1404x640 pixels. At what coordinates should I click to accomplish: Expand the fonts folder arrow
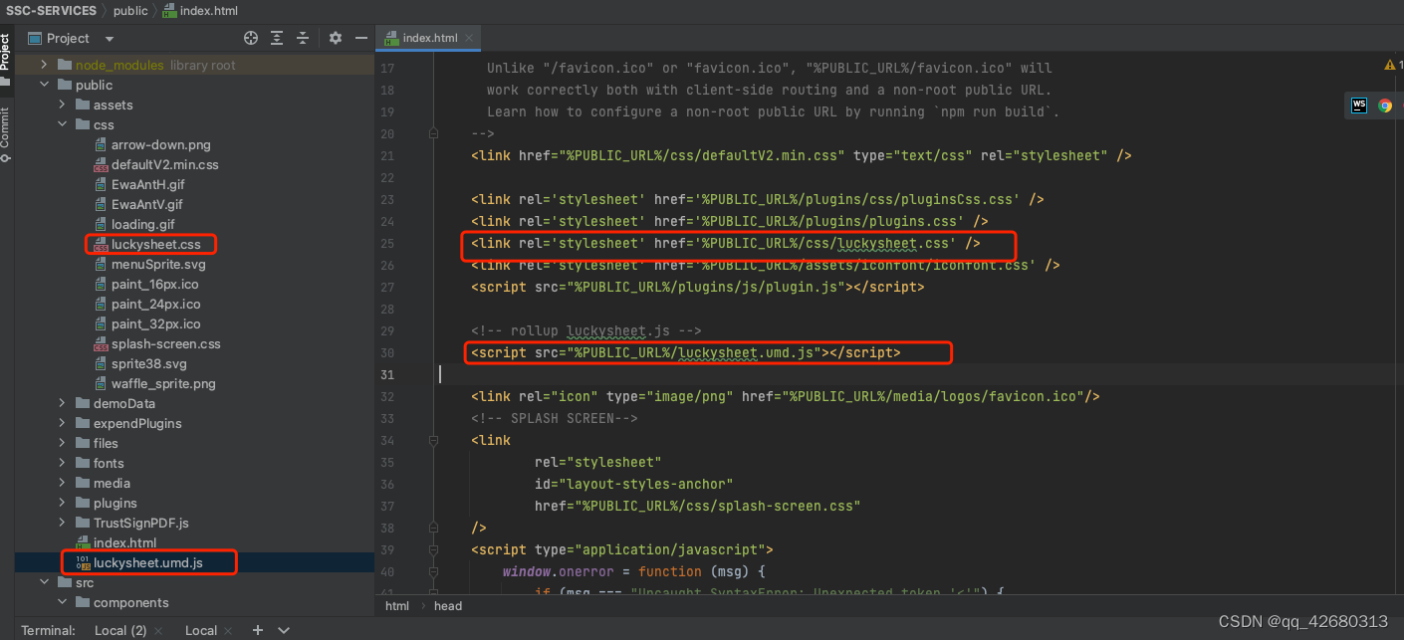click(x=61, y=463)
